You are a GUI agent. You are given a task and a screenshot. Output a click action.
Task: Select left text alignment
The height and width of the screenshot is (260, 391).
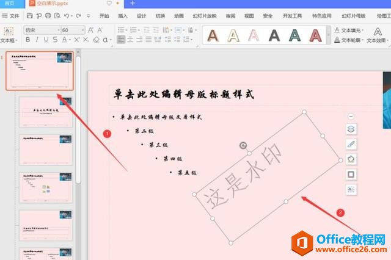pos(121,39)
